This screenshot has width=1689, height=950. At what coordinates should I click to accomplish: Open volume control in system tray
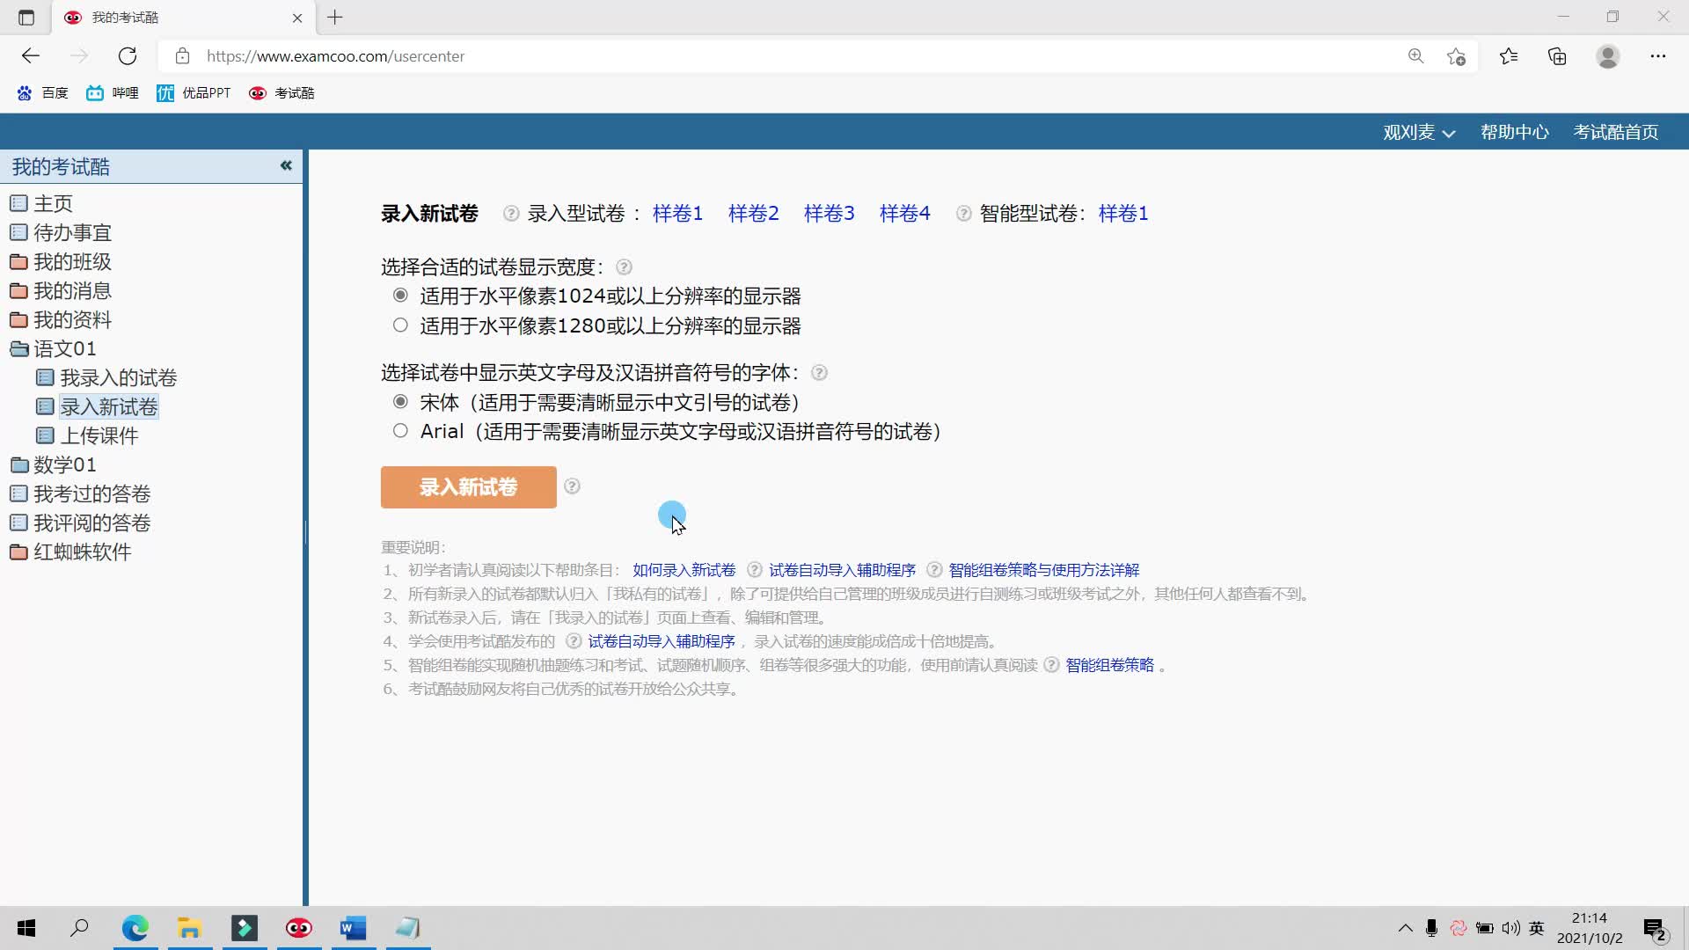(x=1510, y=928)
